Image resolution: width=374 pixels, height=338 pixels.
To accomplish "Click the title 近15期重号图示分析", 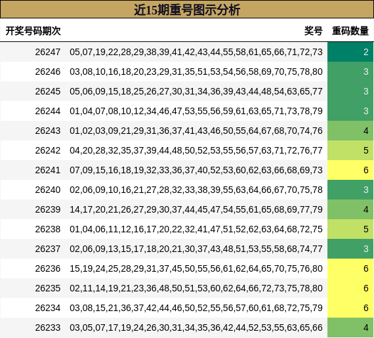I will [x=187, y=10].
